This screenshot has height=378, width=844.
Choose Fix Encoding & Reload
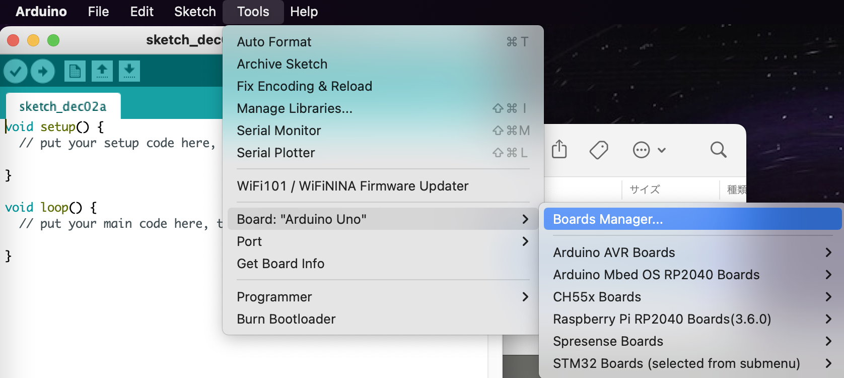pyautogui.click(x=383, y=86)
